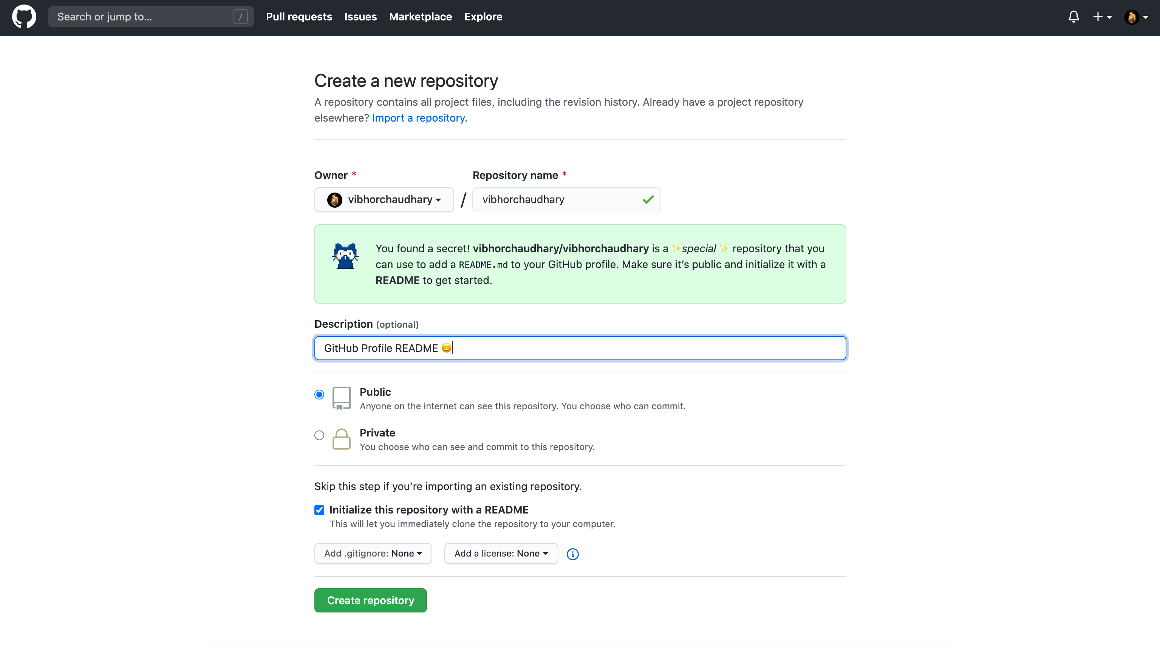The image size is (1160, 660).
Task: Open the Add a license dropdown
Action: (501, 553)
